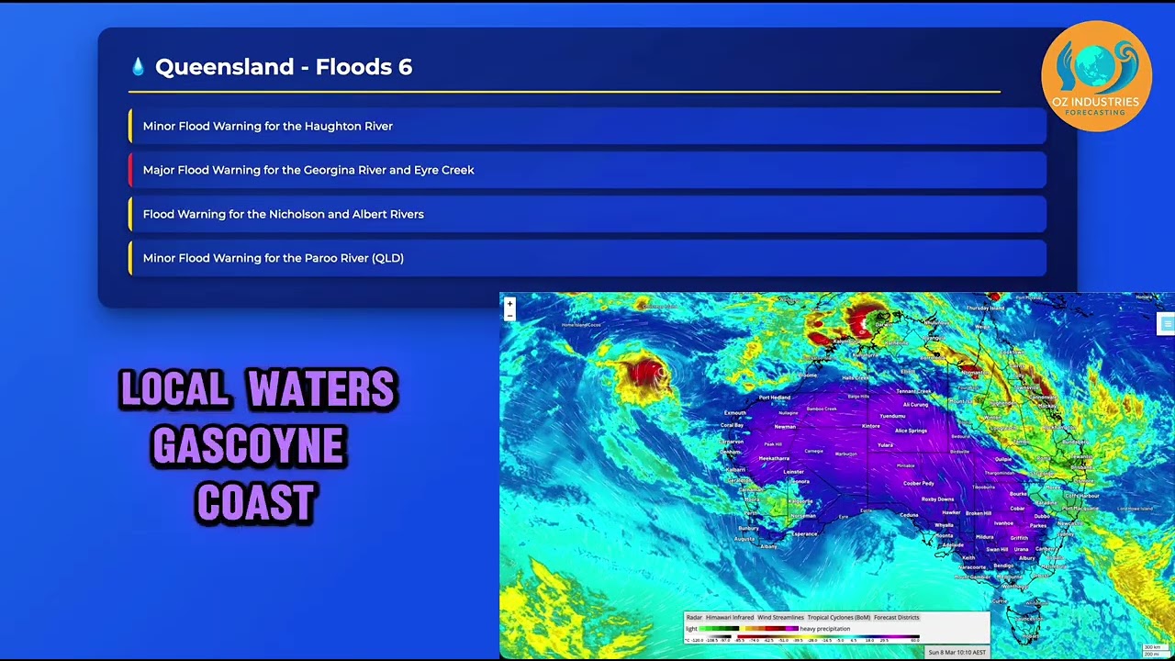Click the Meekatharra map label
Viewport: 1175px width, 661px height.
click(x=774, y=458)
